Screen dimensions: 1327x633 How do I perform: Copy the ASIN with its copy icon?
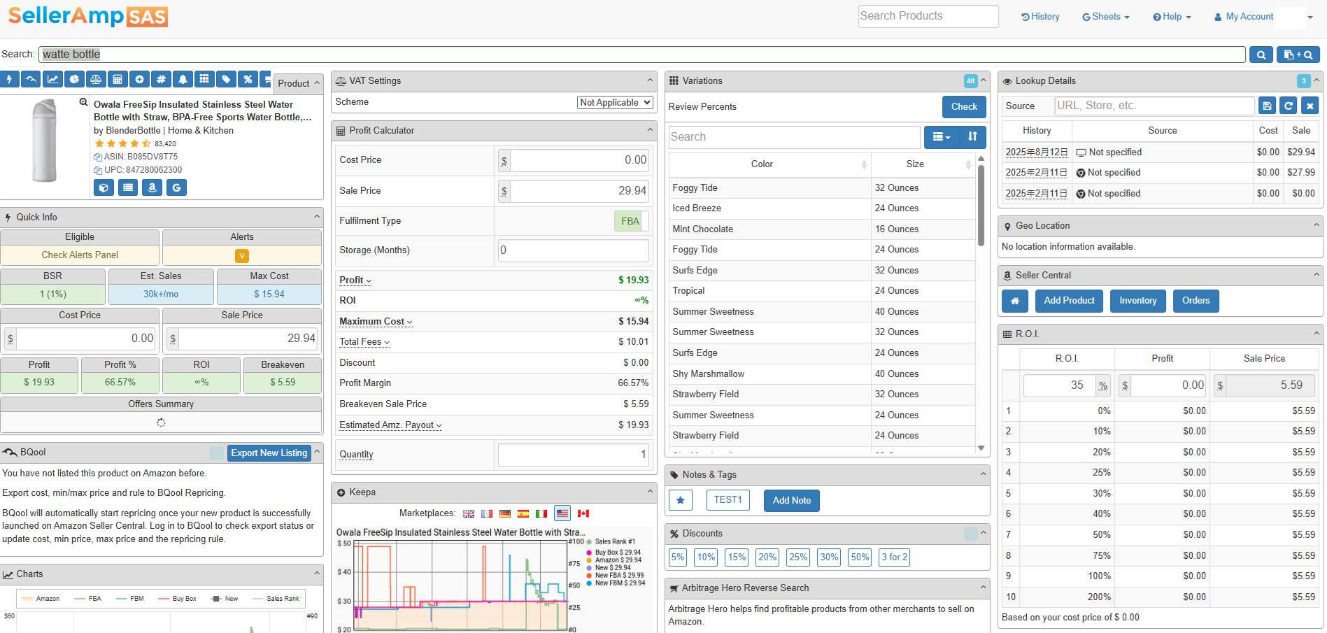pyautogui.click(x=98, y=157)
